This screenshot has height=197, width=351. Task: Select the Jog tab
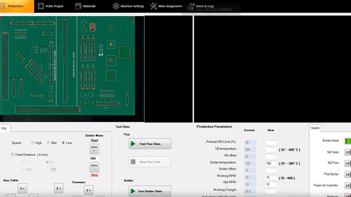pyautogui.click(x=5, y=128)
